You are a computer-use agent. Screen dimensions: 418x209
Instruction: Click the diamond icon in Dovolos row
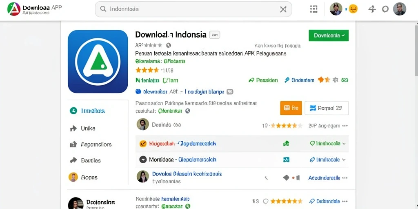tap(286, 178)
